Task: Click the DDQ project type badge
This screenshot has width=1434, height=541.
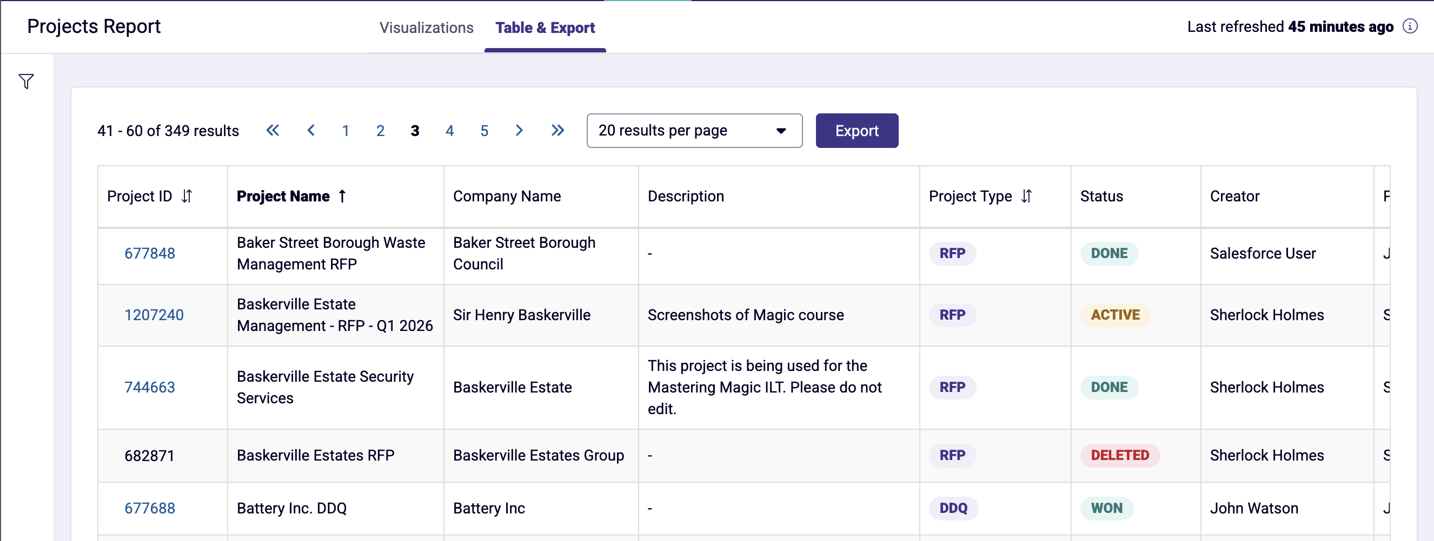Action: [x=954, y=508]
